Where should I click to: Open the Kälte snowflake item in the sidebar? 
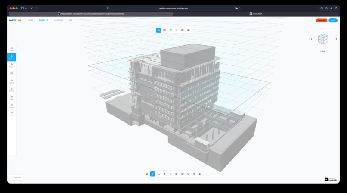pyautogui.click(x=12, y=98)
